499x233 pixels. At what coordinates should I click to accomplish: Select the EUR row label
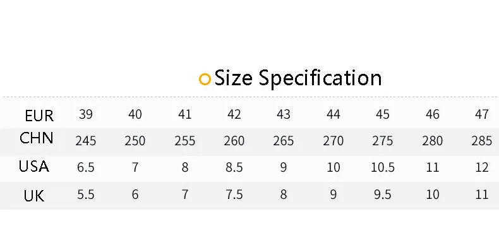[x=39, y=116]
